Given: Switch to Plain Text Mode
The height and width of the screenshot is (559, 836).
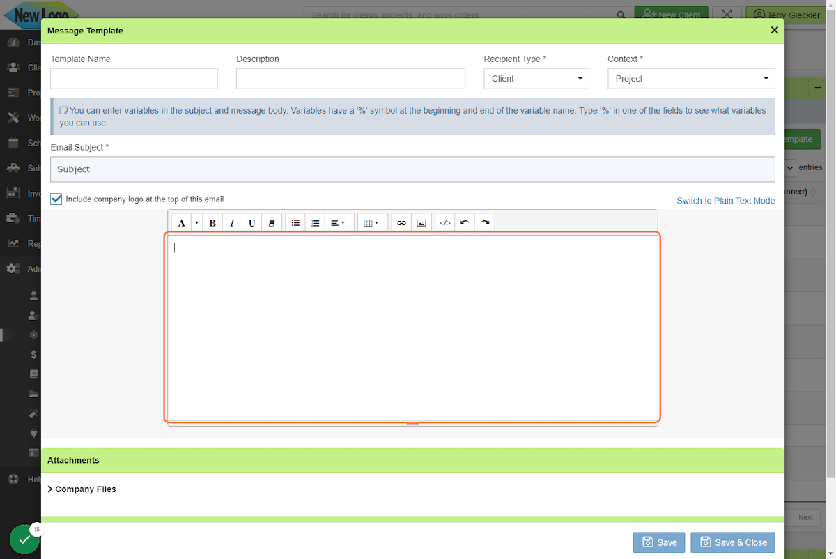Looking at the screenshot, I should click(725, 200).
